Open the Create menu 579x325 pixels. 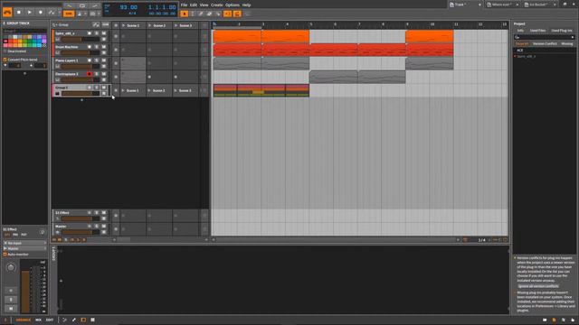click(x=217, y=5)
